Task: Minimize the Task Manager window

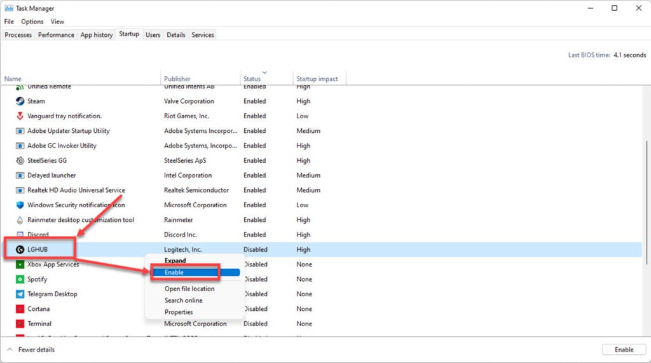Action: (591, 8)
